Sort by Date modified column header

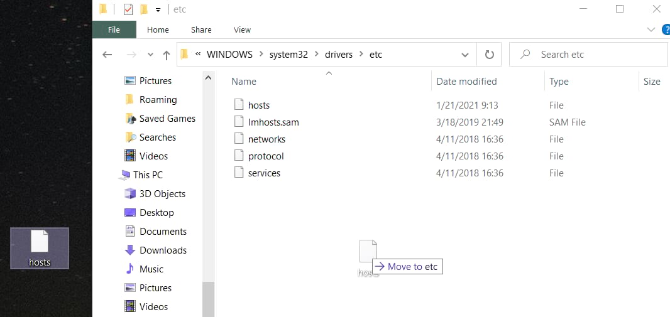[x=466, y=82]
